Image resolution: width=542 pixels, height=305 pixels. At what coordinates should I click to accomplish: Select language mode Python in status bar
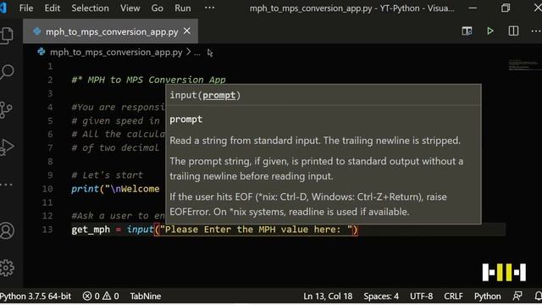tap(487, 297)
